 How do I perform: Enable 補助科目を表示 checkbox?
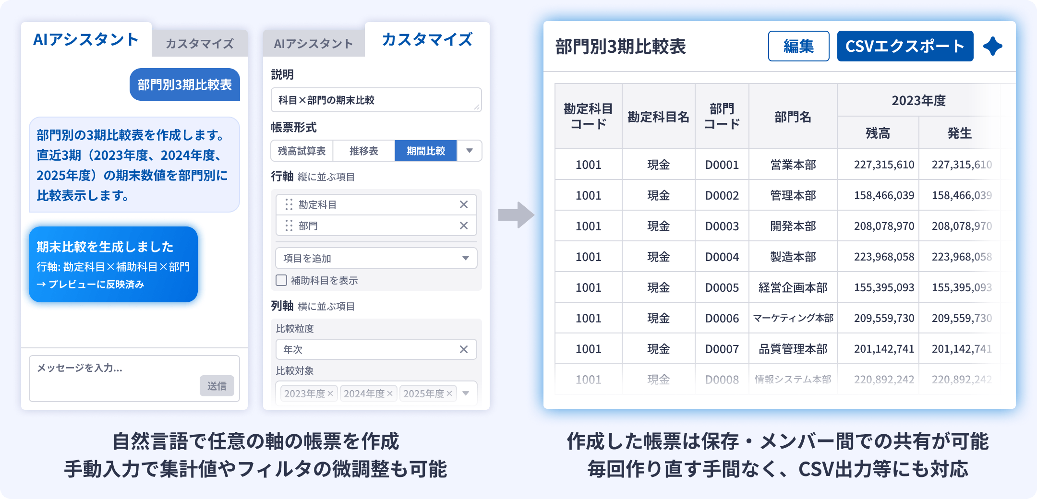[x=281, y=281]
